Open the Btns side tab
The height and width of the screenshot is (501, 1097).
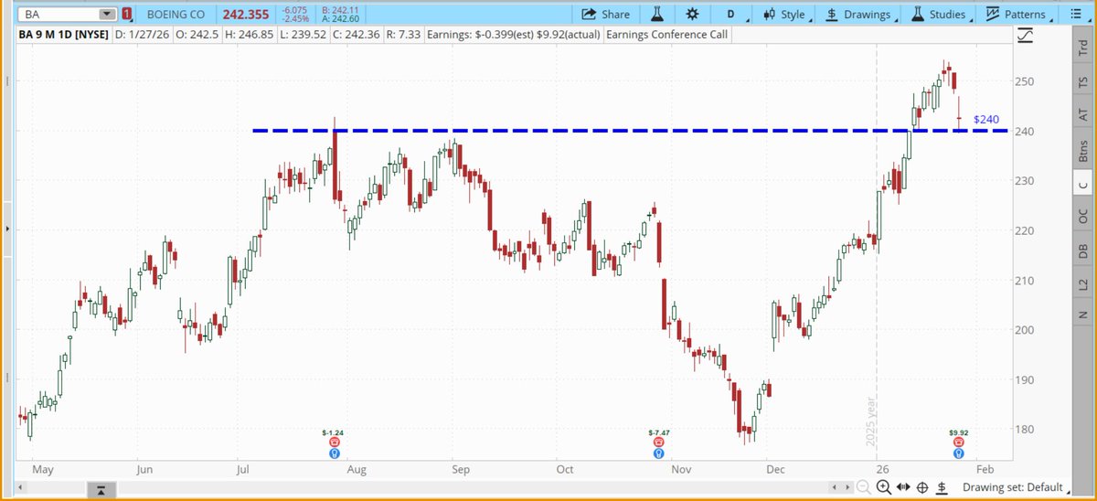(x=1083, y=151)
